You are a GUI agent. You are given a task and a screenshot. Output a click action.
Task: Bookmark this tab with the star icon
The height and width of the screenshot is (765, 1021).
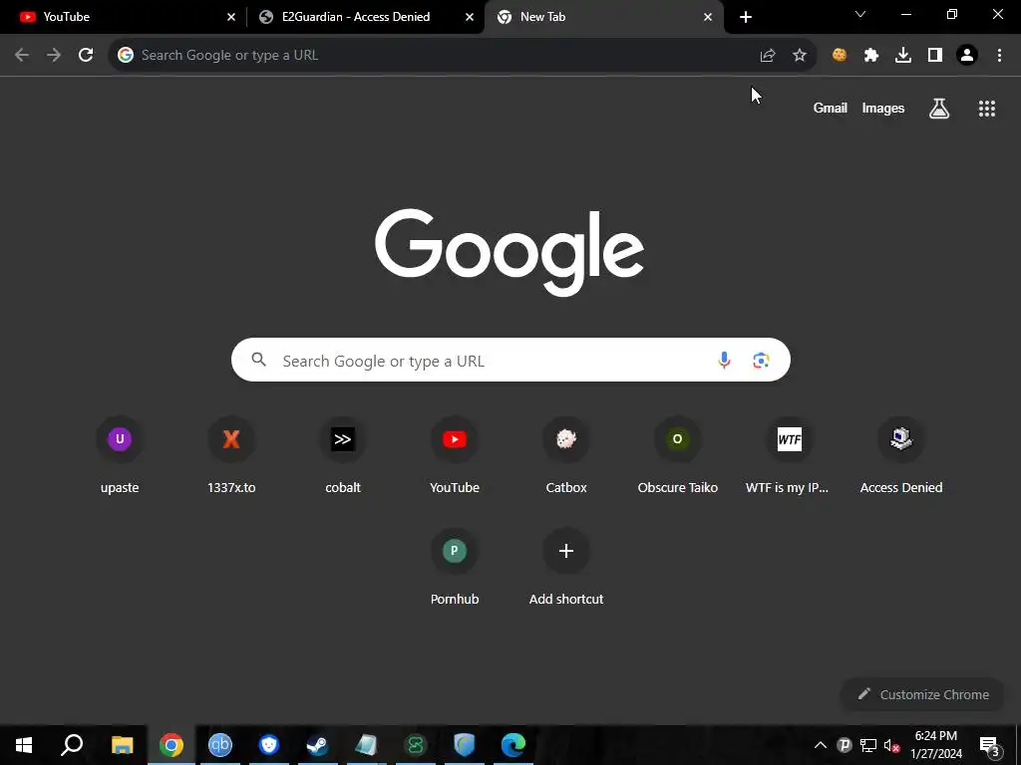800,56
